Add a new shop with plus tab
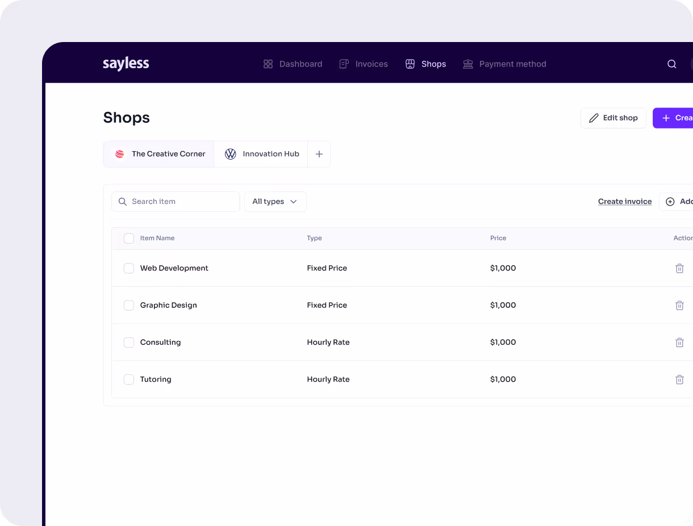This screenshot has height=526, width=693. (319, 154)
